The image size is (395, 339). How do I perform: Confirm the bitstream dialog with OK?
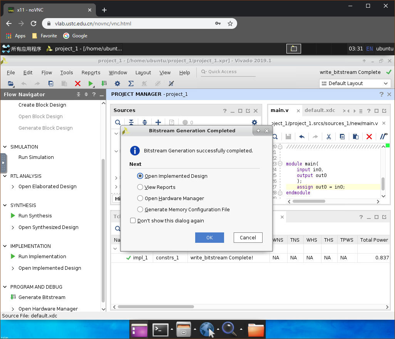[x=209, y=237]
